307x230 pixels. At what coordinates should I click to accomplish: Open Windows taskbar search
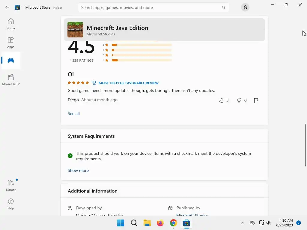(x=134, y=223)
